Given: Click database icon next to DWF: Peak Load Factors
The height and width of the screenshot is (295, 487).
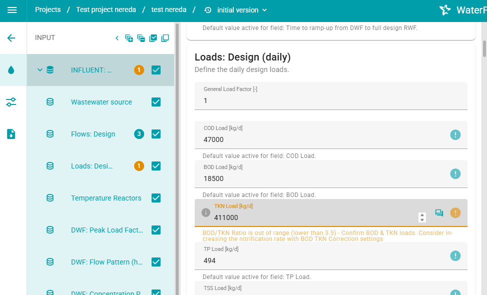Looking at the screenshot, I should click(50, 230).
